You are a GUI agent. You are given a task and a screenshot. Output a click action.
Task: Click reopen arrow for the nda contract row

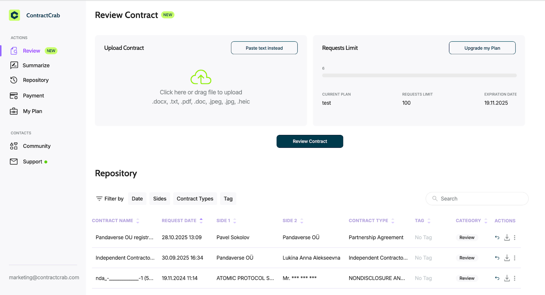(x=497, y=278)
